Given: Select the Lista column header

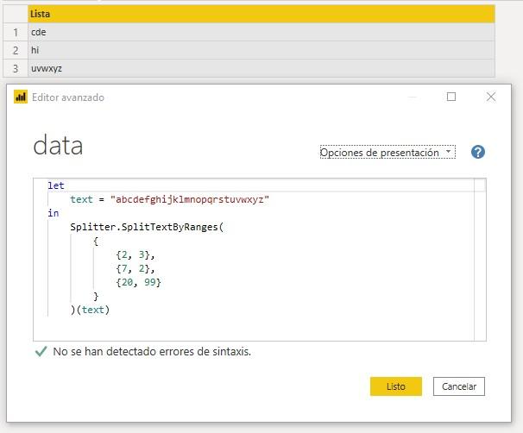Looking at the screenshot, I should pos(261,14).
